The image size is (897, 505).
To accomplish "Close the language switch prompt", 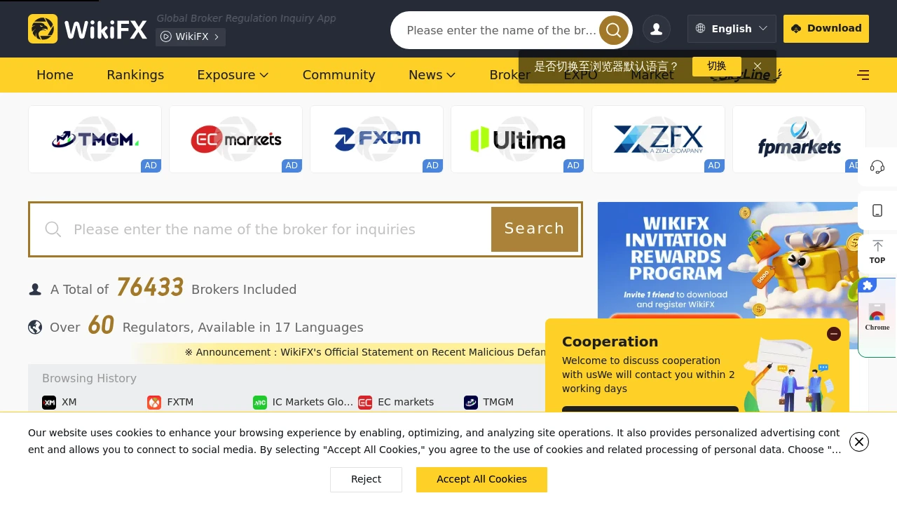I will [758, 67].
